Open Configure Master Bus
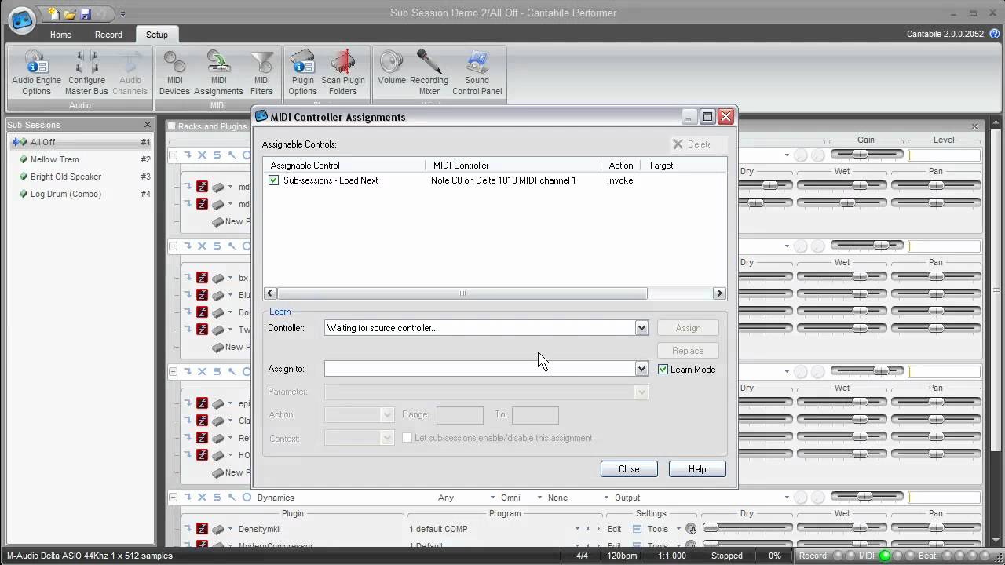The width and height of the screenshot is (1005, 565). (86, 73)
